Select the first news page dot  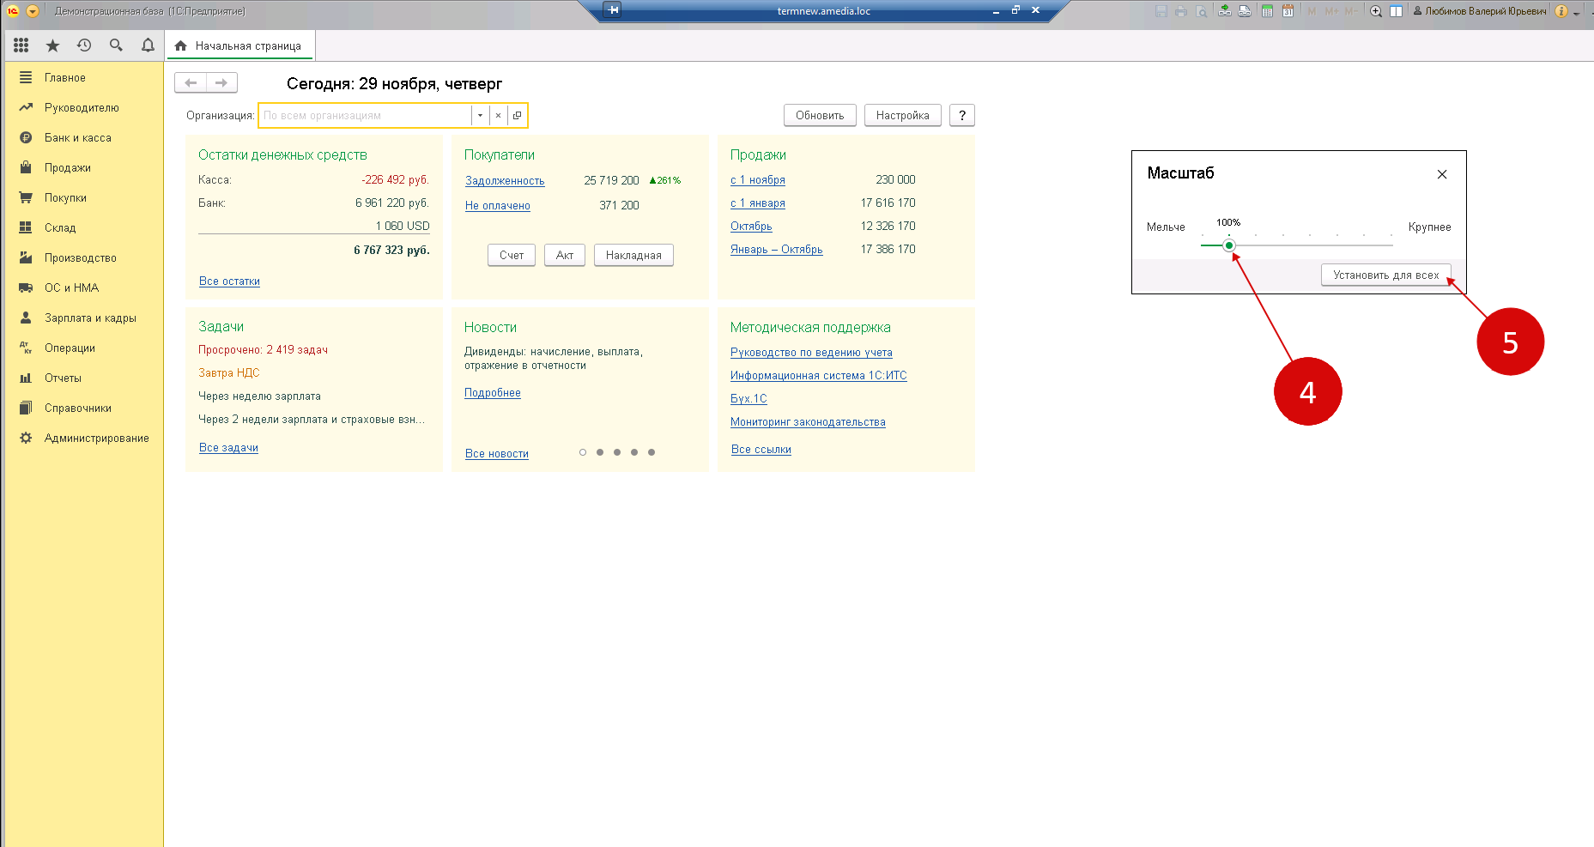pos(583,452)
